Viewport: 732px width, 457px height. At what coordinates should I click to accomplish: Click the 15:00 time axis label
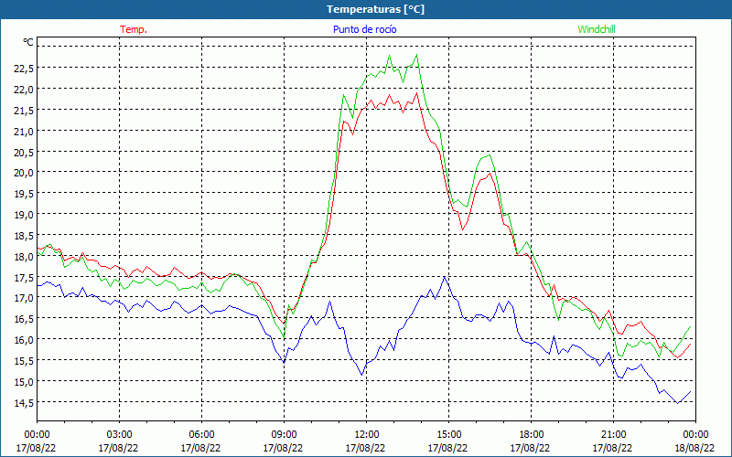[x=448, y=435]
